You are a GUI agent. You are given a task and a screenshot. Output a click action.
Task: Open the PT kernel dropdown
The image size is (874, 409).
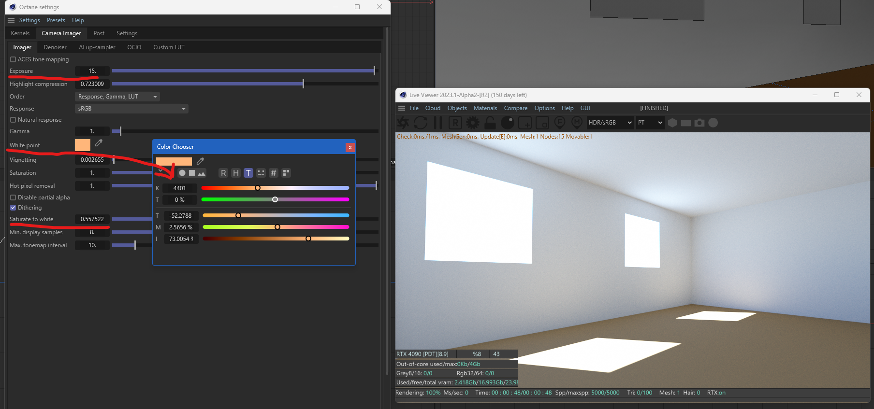click(650, 123)
